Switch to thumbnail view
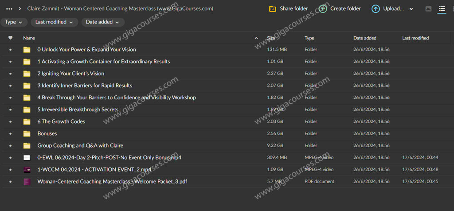454x211 pixels. pos(428,9)
